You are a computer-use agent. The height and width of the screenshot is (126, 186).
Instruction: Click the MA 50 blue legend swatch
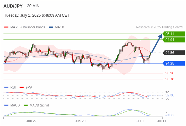point(51,27)
